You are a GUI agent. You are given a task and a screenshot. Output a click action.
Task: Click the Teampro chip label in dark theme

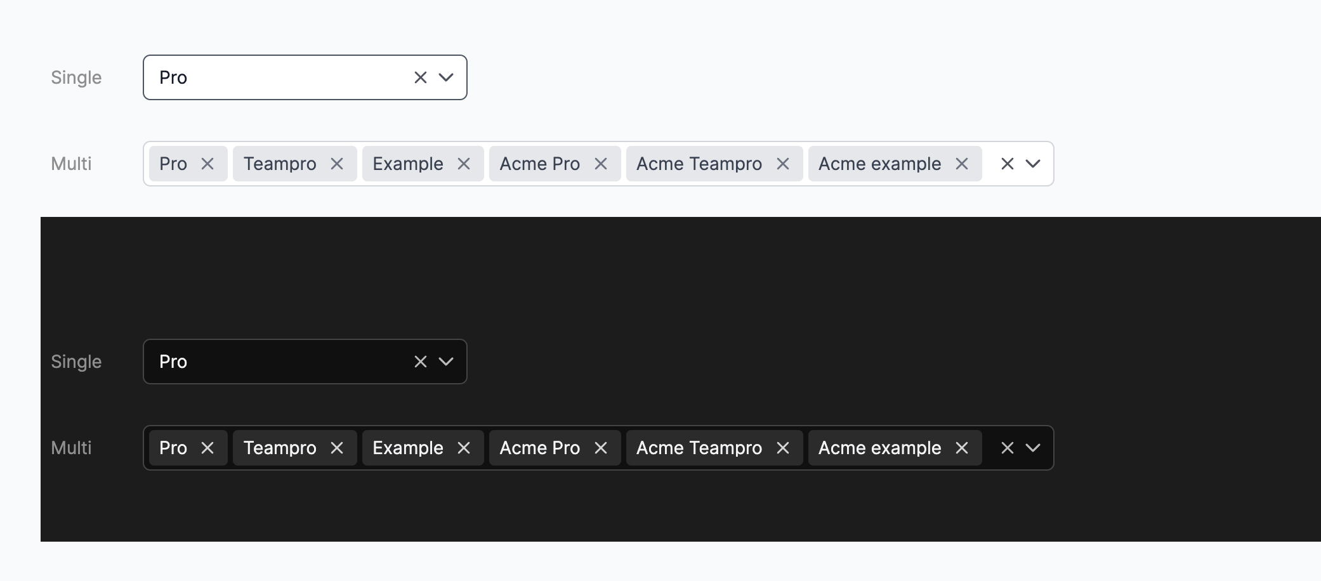(280, 448)
